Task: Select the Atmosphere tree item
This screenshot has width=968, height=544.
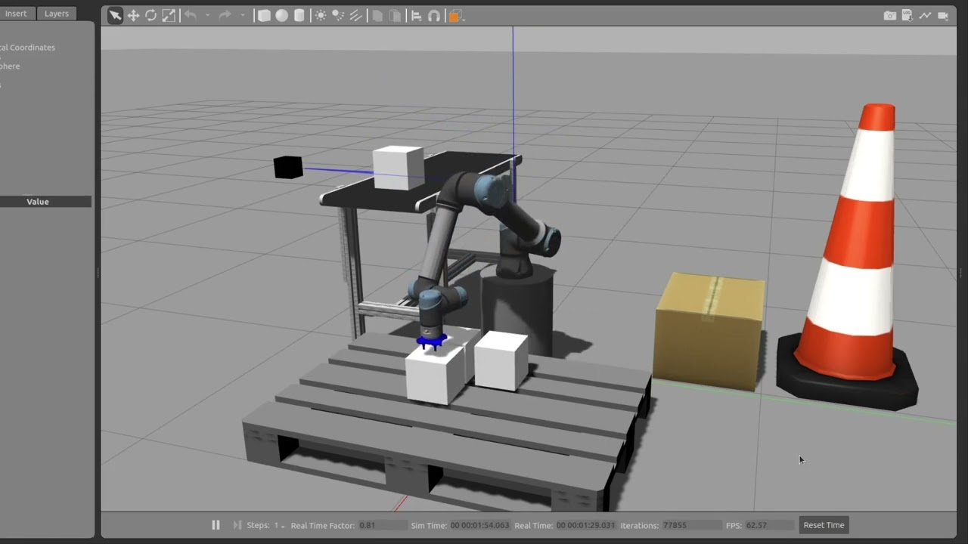Action: point(11,66)
